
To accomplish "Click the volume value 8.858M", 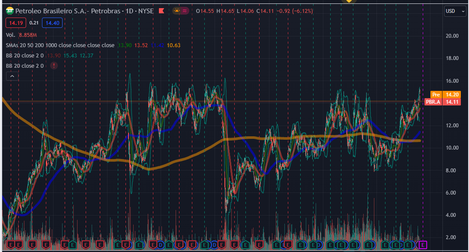I will point(28,35).
